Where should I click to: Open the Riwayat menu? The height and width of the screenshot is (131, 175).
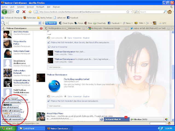30,7
